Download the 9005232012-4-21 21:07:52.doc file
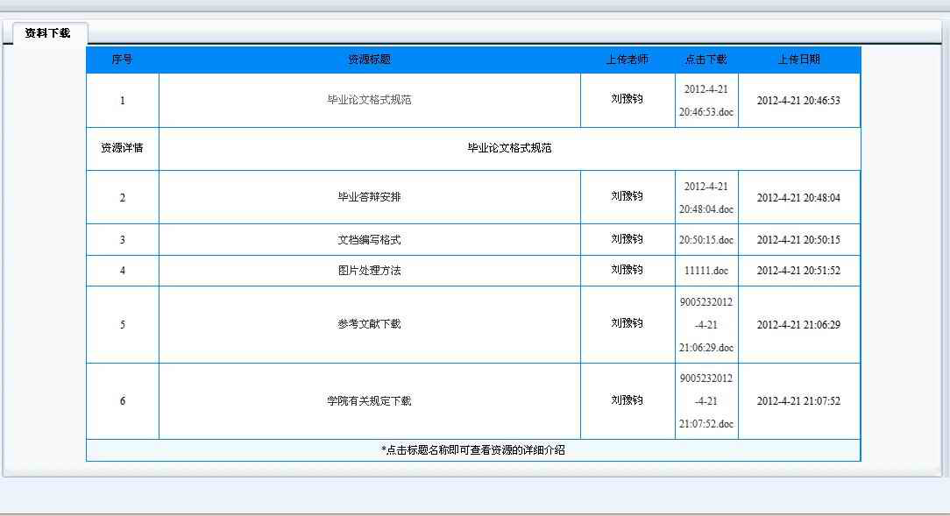950x516 pixels. pos(705,401)
